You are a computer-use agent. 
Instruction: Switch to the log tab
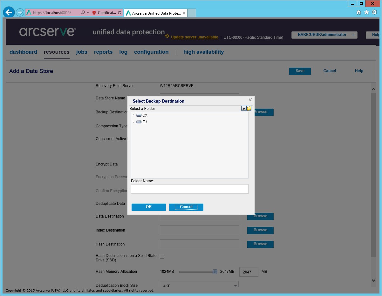tap(123, 52)
